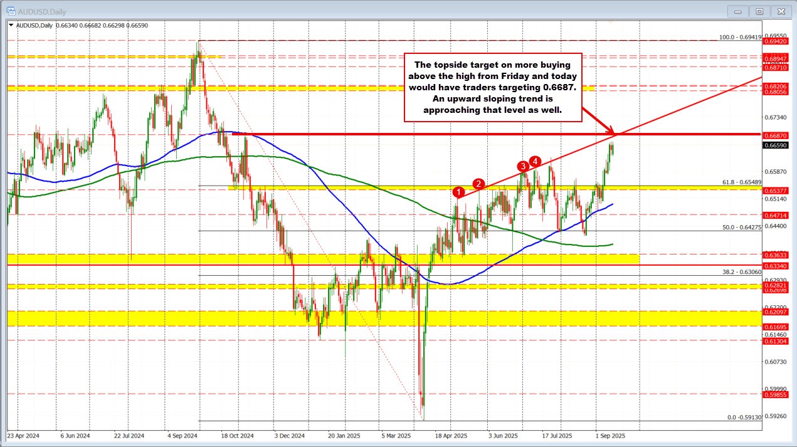
Task: Click the black 0.66590 current price label on axis
Action: (x=775, y=145)
